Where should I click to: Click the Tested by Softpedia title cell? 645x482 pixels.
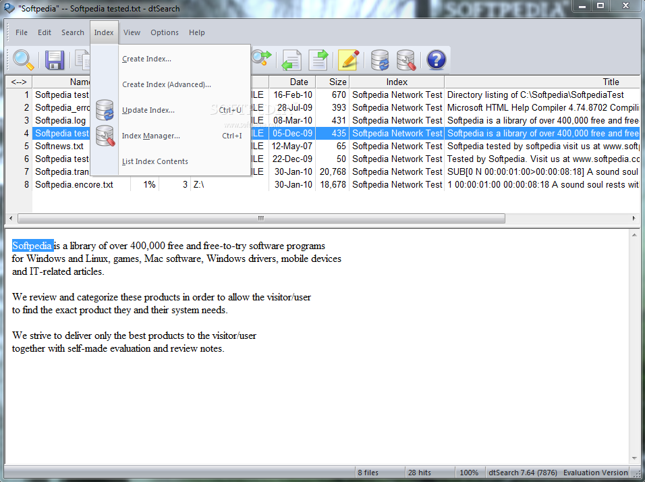coord(543,159)
